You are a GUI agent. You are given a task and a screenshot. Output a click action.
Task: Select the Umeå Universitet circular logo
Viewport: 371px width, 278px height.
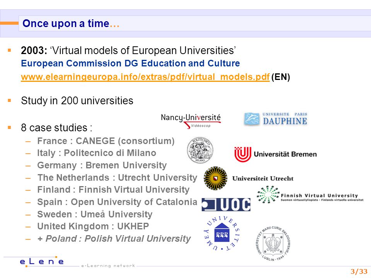[x=222, y=233]
